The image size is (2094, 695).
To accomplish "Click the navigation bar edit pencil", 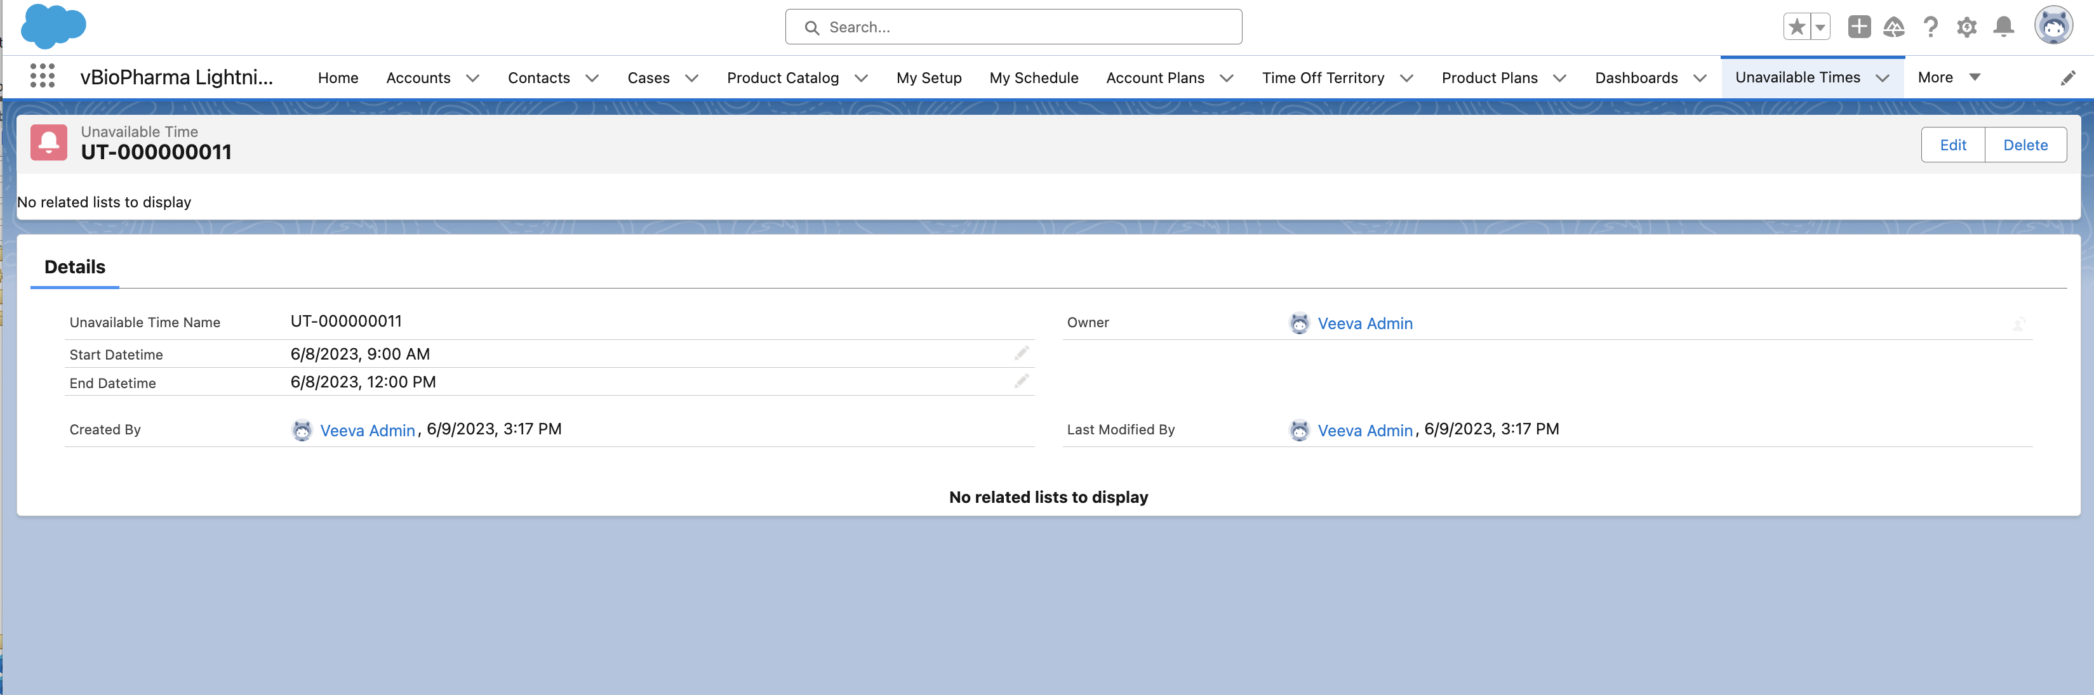I will click(x=2068, y=78).
